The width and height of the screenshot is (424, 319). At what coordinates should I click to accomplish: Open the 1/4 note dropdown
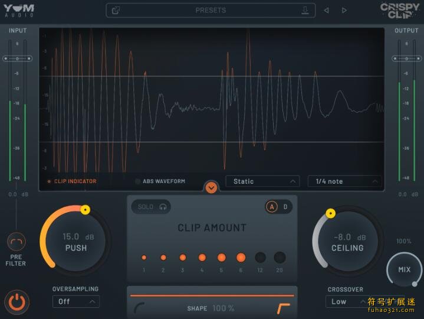[x=345, y=181]
